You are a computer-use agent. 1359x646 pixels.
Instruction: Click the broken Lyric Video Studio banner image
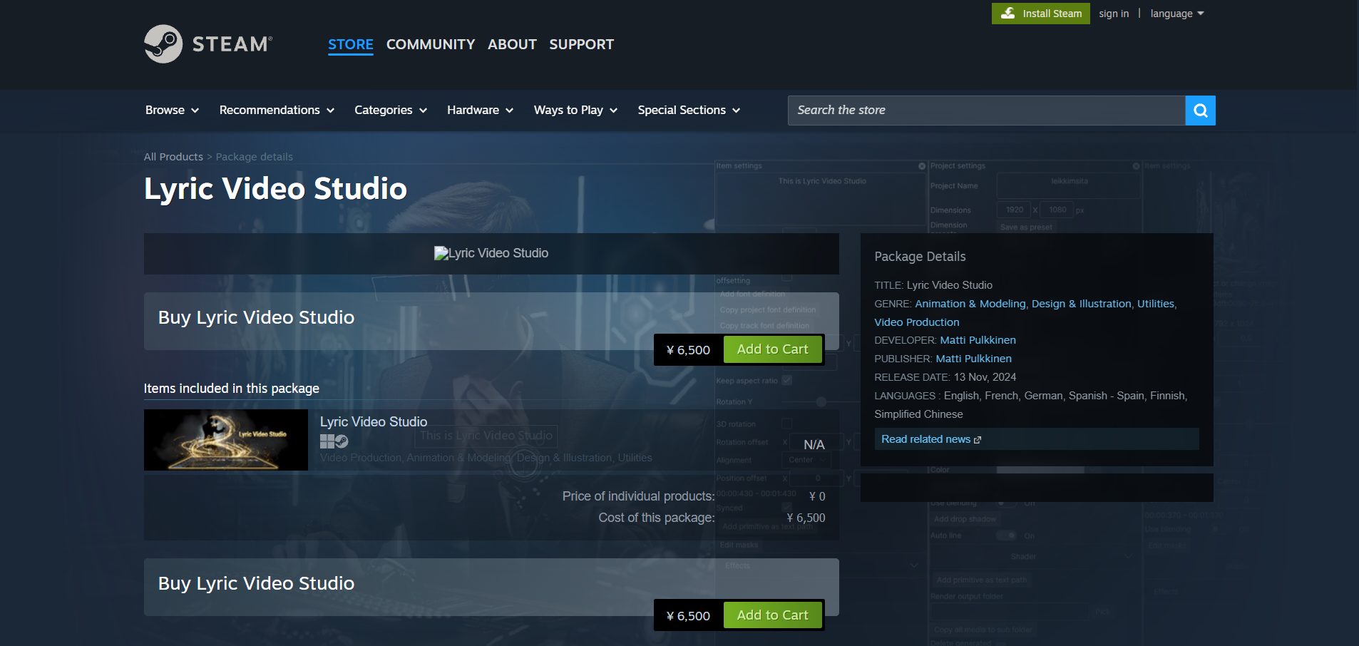tap(491, 253)
